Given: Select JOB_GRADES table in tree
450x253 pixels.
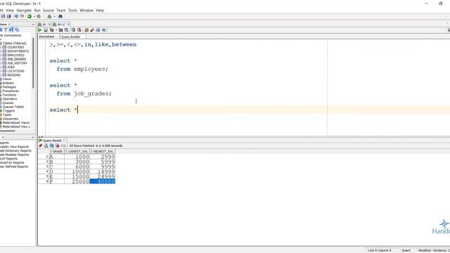Looking at the screenshot, I should (x=17, y=59).
